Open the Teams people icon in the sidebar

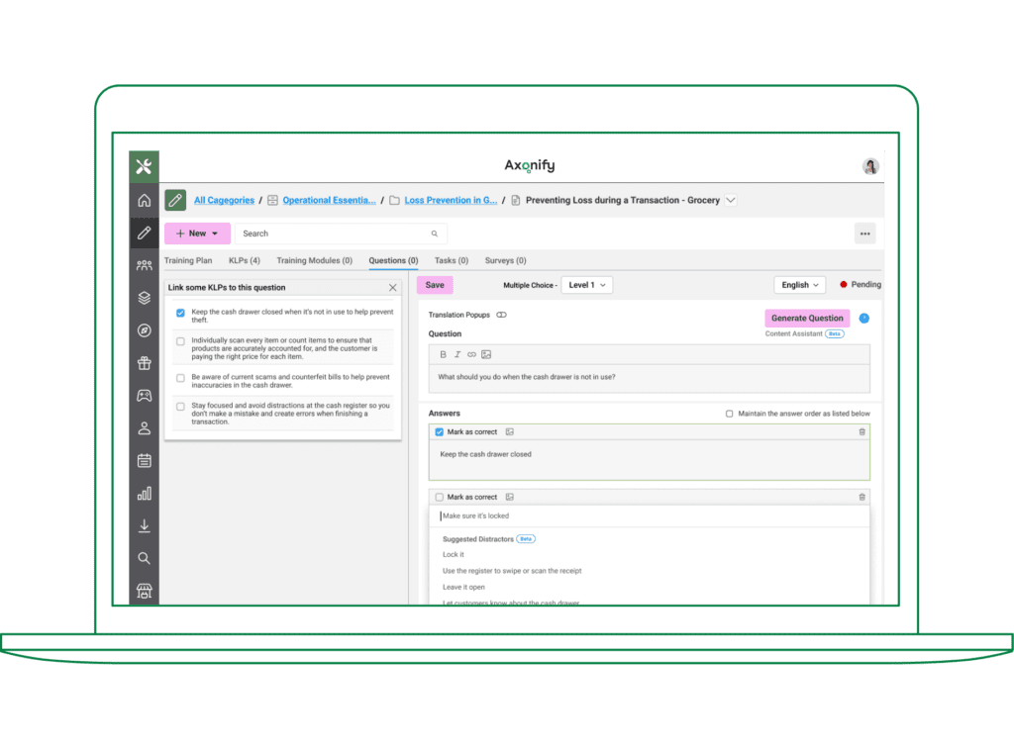(x=144, y=264)
